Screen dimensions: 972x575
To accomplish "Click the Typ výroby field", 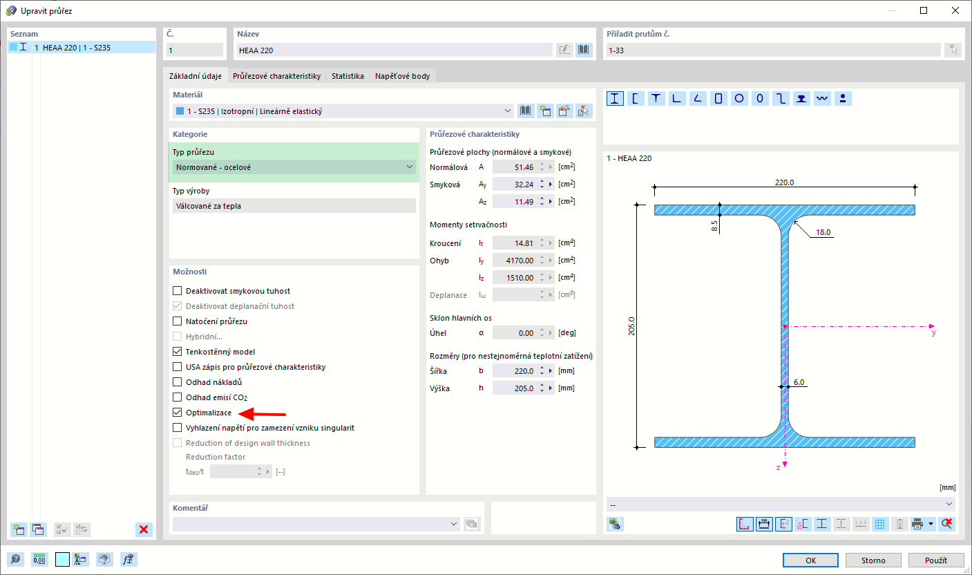I will [294, 206].
